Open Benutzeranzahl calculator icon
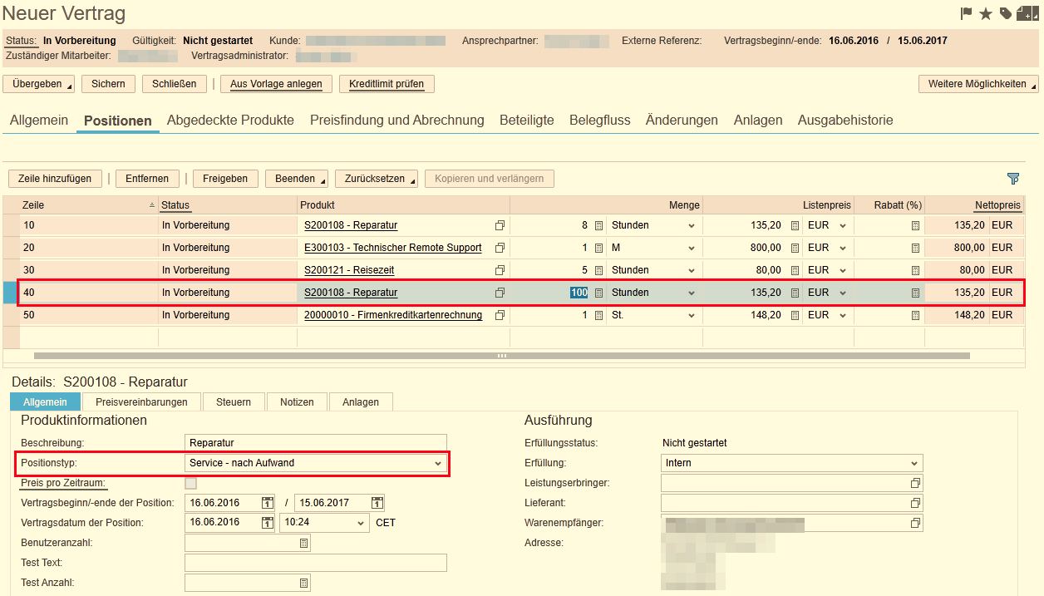The height and width of the screenshot is (596, 1044). coord(303,543)
